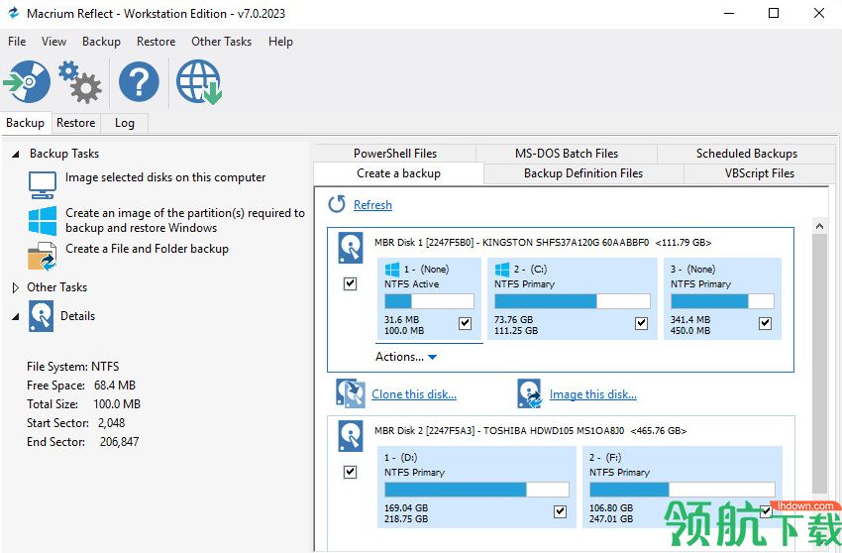Click the Image this disk... link
The width and height of the screenshot is (842, 553).
tap(592, 393)
